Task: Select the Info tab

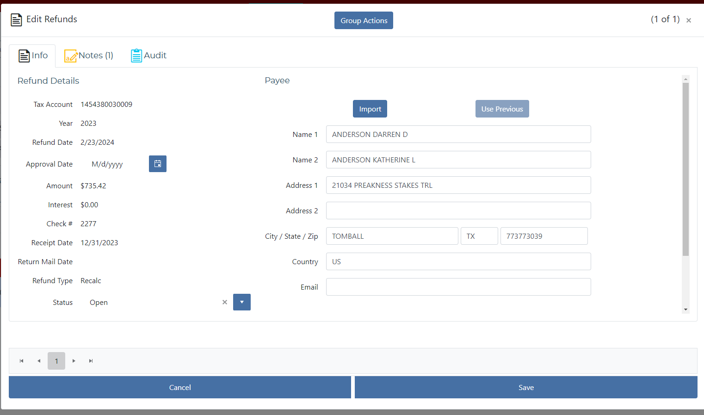Action: click(33, 56)
